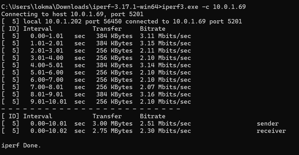Click the 3.15 Mbits/sec bitrate value

click(165, 43)
